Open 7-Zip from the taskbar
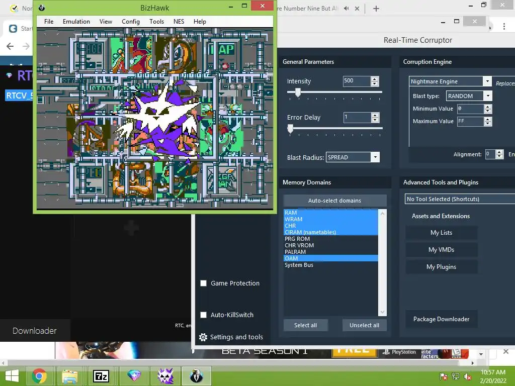The image size is (515, 386). pos(101,376)
